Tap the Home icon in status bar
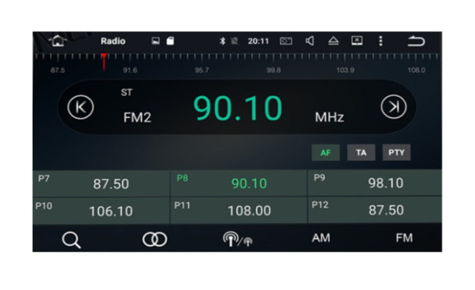The width and height of the screenshot is (475, 290). [58, 41]
